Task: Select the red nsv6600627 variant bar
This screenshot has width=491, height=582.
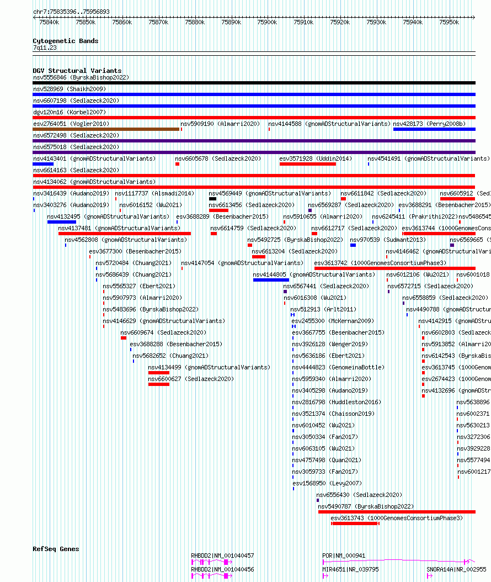Action: (x=159, y=384)
